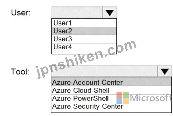Click the "User:" field label

(21, 12)
